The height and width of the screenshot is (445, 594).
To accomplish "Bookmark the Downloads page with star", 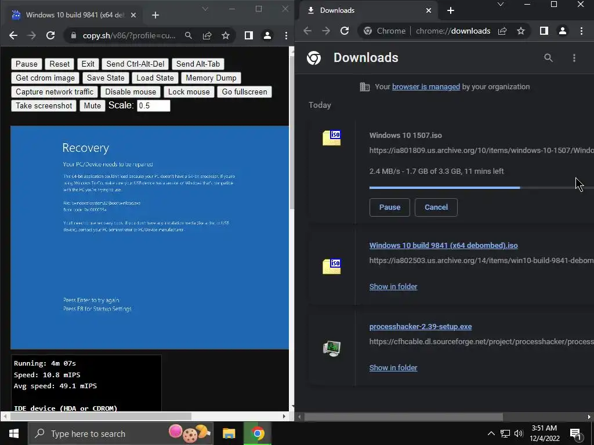I will click(521, 31).
